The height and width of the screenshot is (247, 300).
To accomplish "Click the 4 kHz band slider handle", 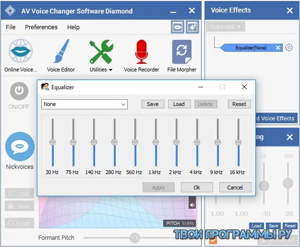I will [x=197, y=142].
